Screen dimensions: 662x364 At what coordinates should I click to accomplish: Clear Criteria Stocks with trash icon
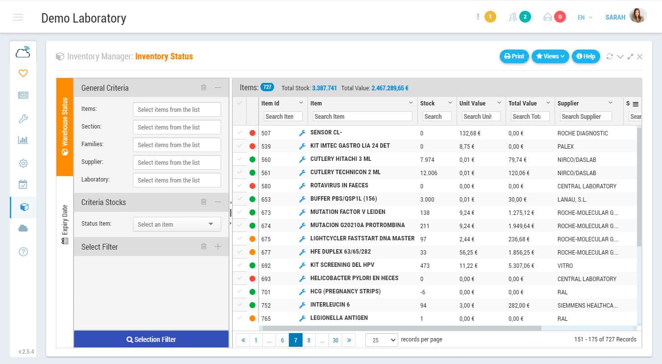(204, 202)
